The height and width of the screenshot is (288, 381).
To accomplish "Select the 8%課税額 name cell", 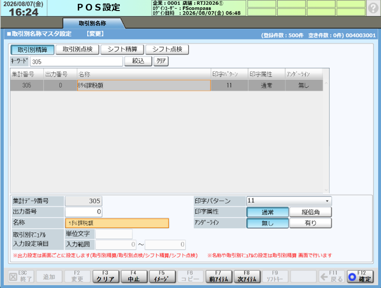I will pos(144,85).
